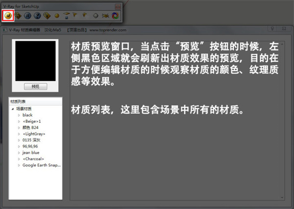Viewport: 294px width, 209px height.
Task: Start render with the blue R icon
Action: [x=28, y=16]
